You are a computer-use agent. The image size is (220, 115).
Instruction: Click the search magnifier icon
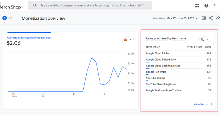35,5
